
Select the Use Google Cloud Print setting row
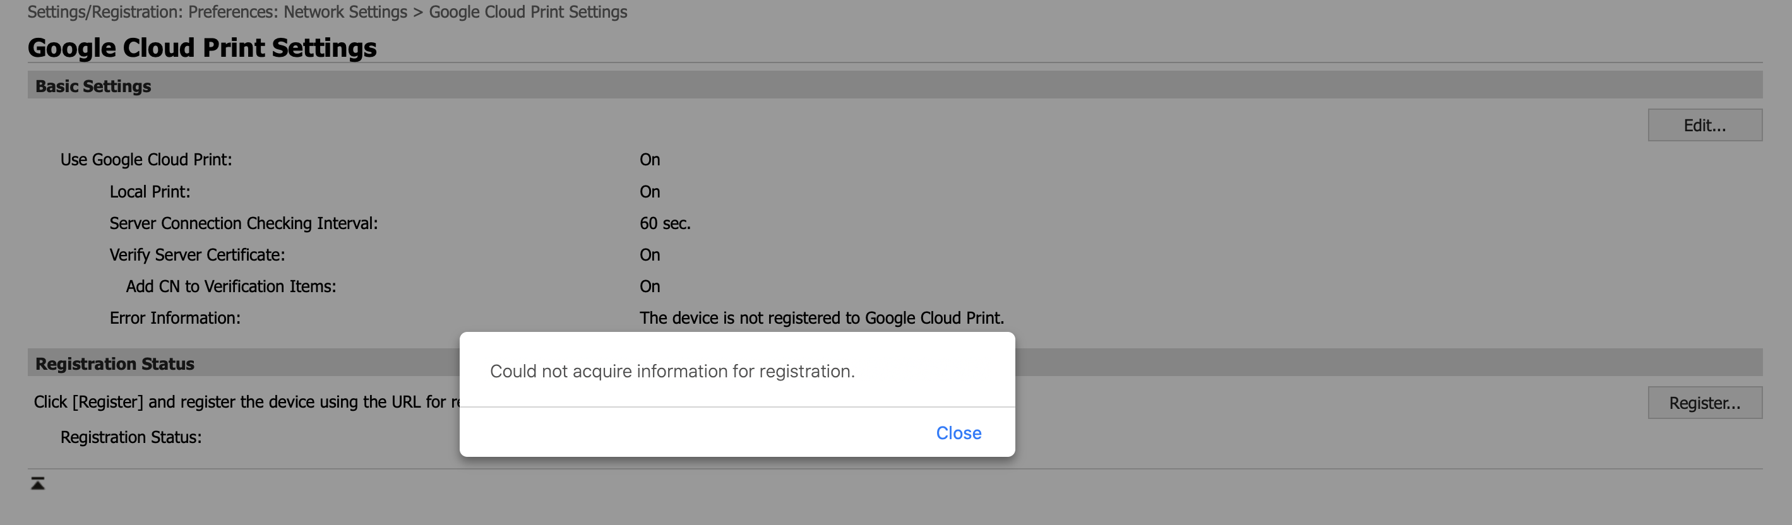point(145,159)
